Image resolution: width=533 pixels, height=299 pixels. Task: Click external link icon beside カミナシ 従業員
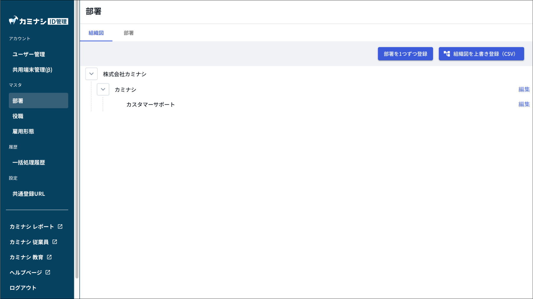(55, 242)
